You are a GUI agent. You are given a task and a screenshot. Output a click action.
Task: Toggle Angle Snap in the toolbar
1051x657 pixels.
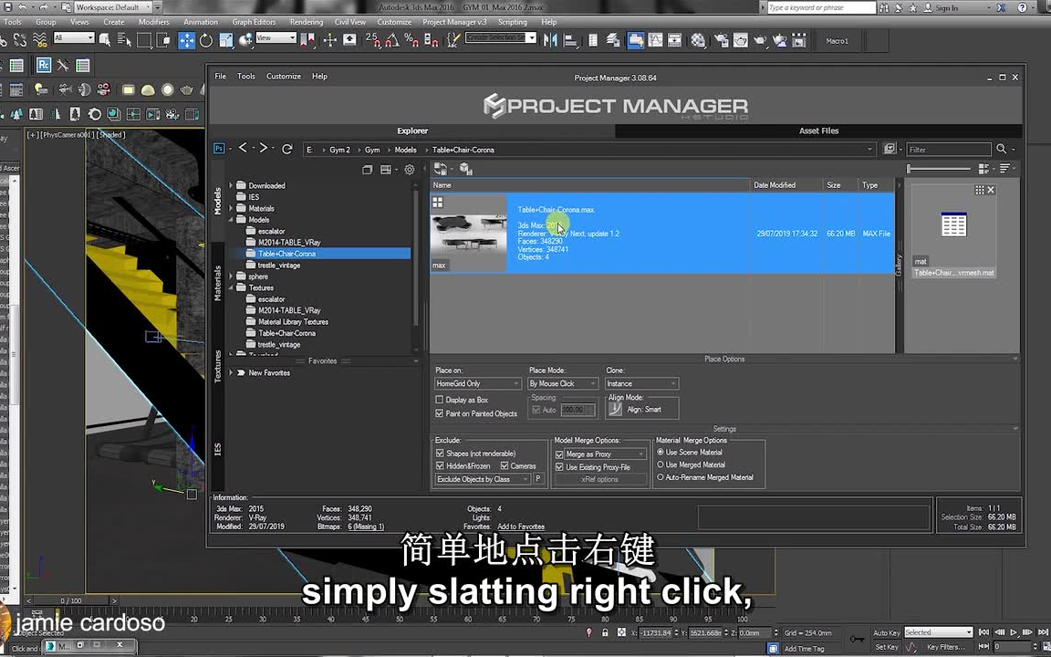390,40
